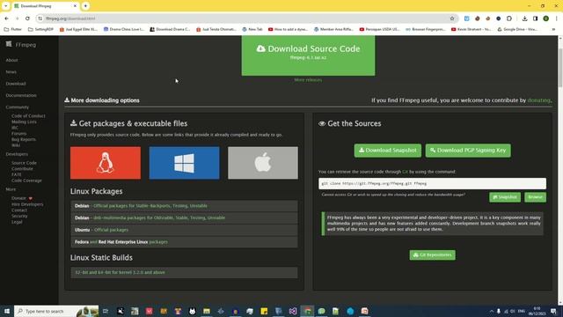Click the small Snapshot button

point(504,197)
